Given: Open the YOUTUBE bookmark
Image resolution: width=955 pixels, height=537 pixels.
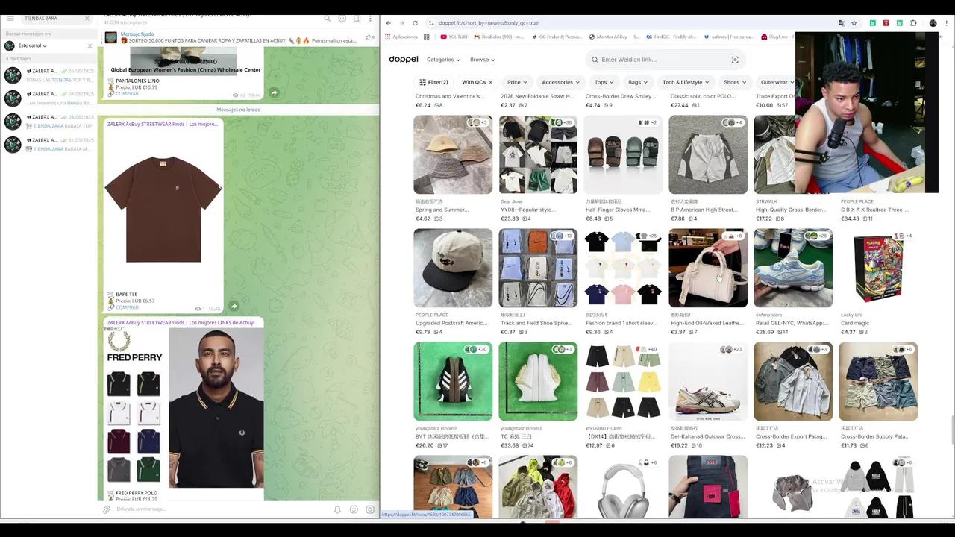Looking at the screenshot, I should click(454, 37).
